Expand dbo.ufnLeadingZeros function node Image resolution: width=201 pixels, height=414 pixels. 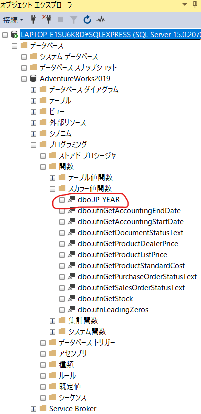click(x=62, y=310)
